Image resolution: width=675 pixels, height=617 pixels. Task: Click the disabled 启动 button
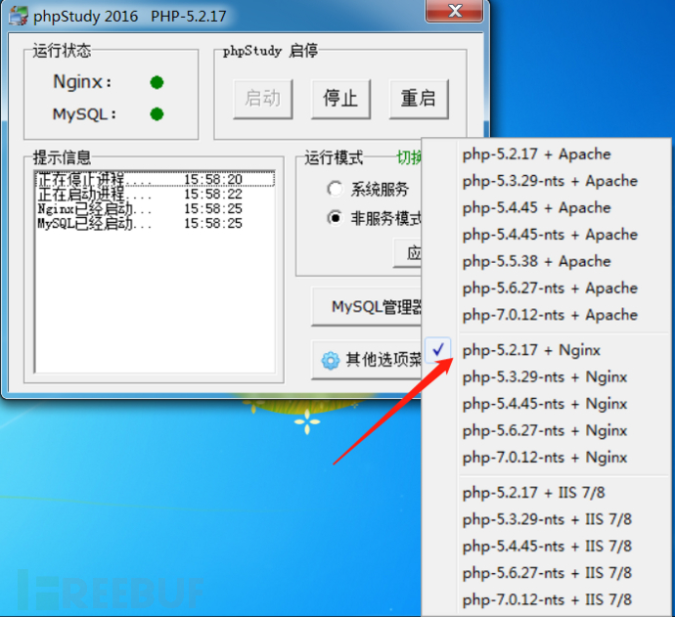(263, 99)
